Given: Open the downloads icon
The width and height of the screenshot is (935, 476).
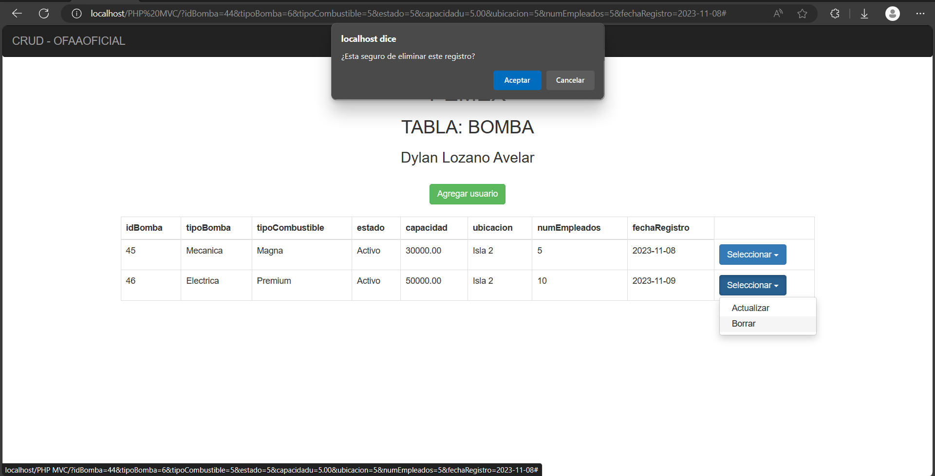Looking at the screenshot, I should pyautogui.click(x=864, y=13).
